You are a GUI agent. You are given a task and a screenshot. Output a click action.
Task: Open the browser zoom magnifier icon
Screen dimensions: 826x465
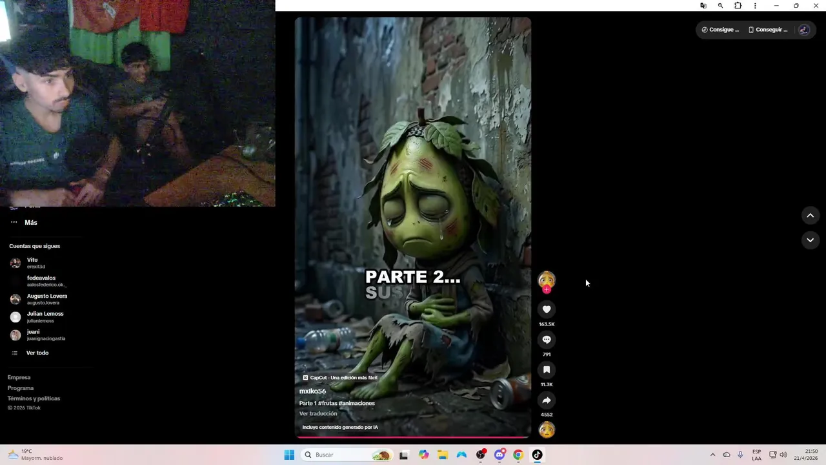pyautogui.click(x=720, y=6)
